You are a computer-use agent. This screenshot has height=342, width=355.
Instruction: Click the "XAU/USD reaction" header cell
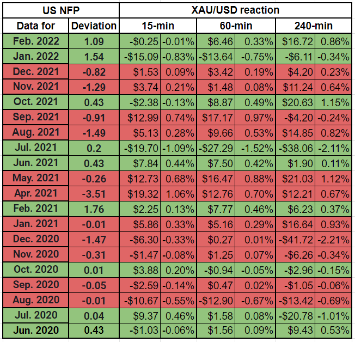coord(235,10)
